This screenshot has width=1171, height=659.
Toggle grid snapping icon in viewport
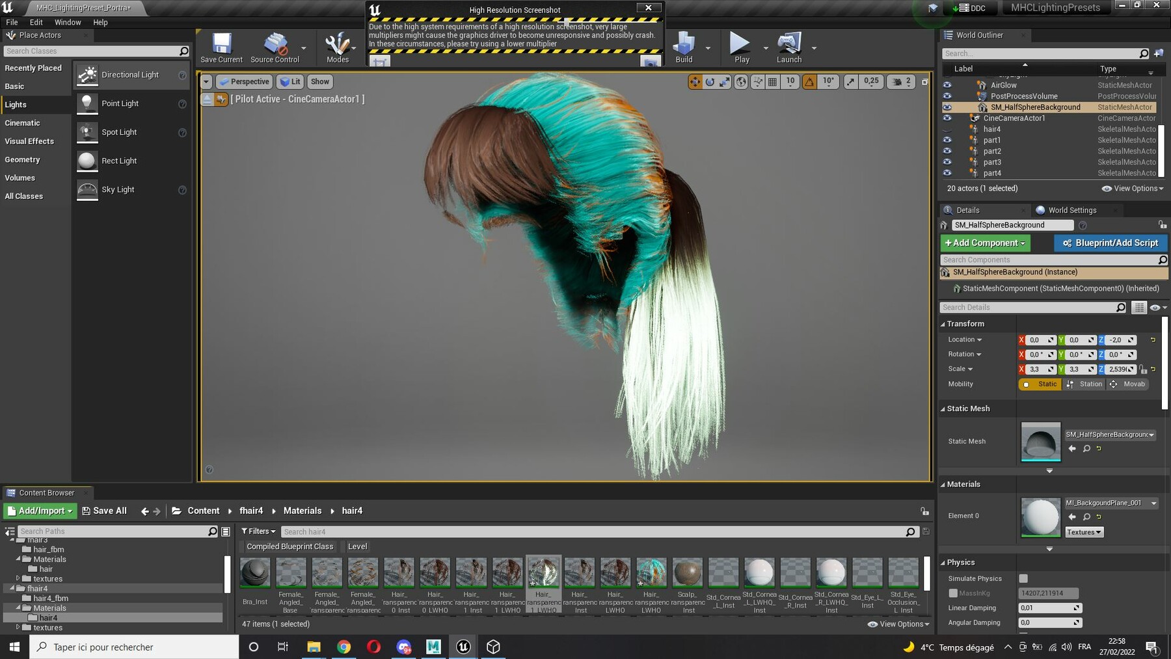(772, 81)
